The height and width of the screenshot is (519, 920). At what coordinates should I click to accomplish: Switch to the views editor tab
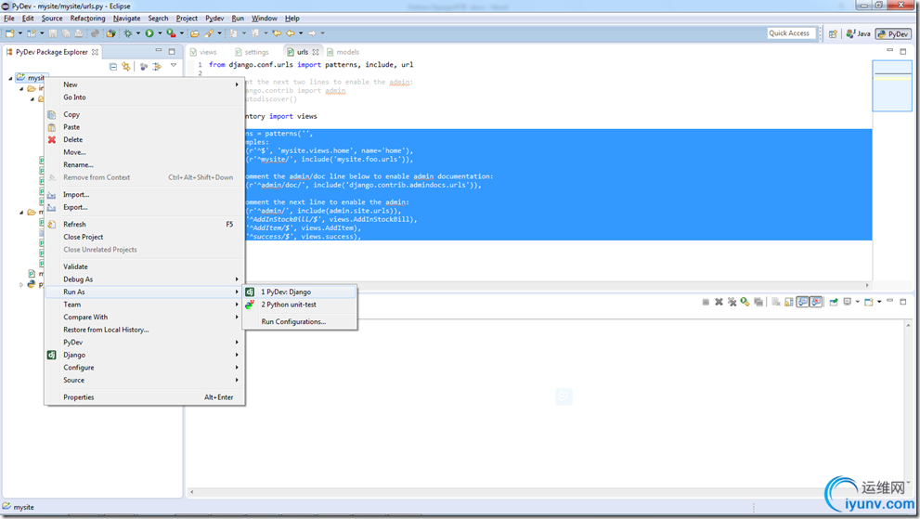coord(203,52)
